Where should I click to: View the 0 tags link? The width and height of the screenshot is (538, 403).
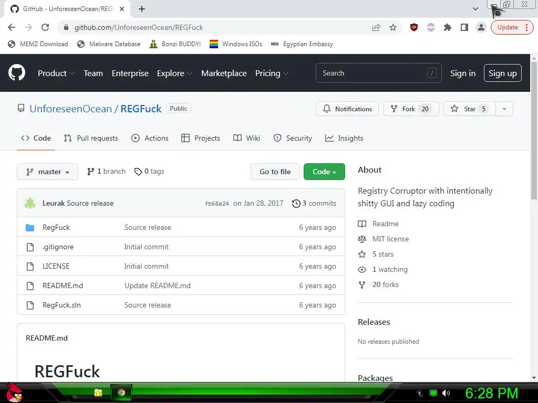(149, 172)
